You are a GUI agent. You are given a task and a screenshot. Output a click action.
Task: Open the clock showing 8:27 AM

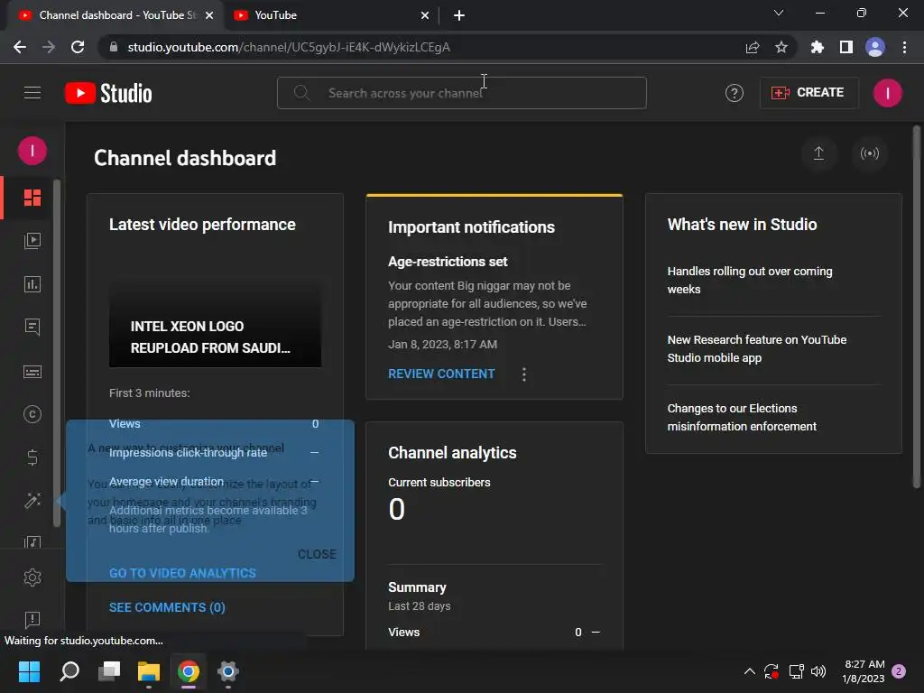(864, 671)
